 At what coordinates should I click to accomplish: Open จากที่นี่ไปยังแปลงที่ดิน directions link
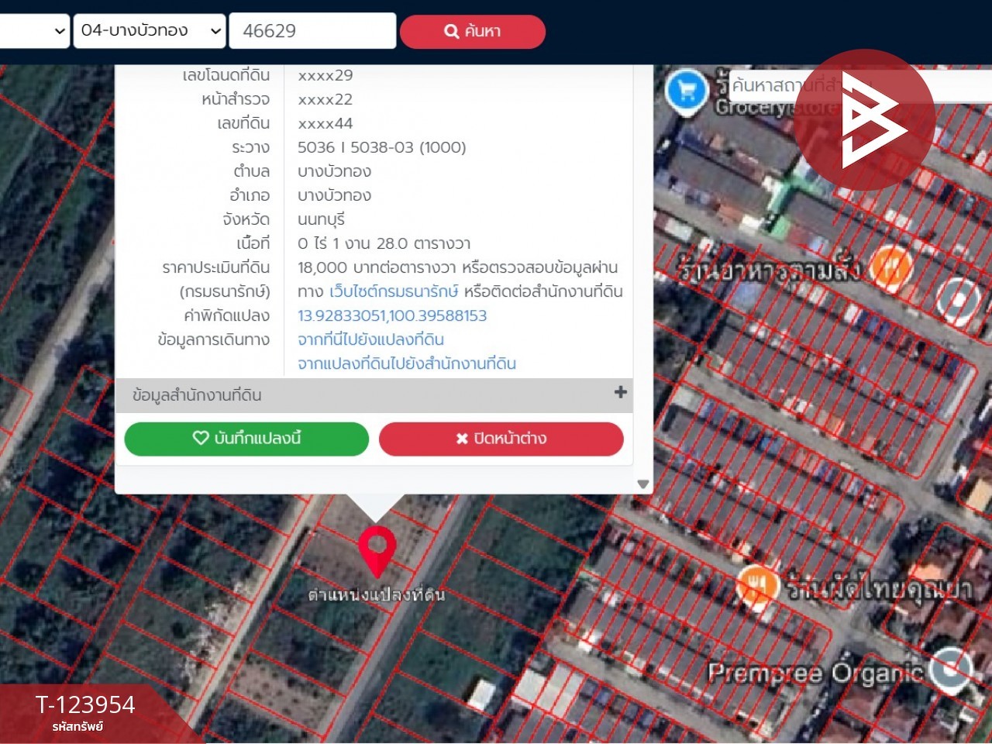(x=370, y=339)
